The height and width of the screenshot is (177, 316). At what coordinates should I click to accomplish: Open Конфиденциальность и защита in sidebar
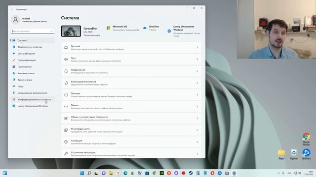coord(33,99)
